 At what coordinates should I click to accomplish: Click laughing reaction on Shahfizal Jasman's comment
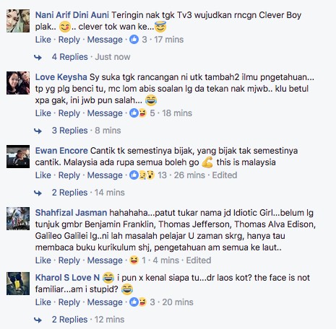[134, 260]
